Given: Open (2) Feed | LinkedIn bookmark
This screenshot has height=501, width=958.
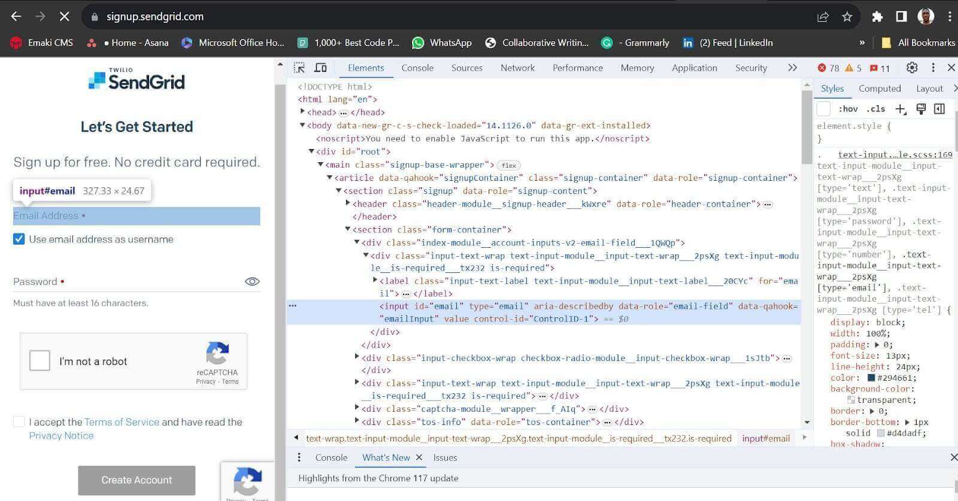Looking at the screenshot, I should click(x=727, y=42).
